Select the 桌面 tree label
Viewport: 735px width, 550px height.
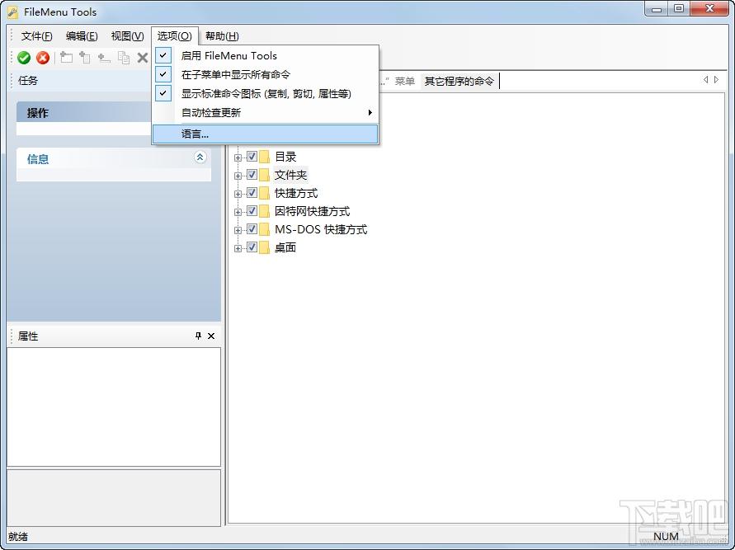[285, 247]
